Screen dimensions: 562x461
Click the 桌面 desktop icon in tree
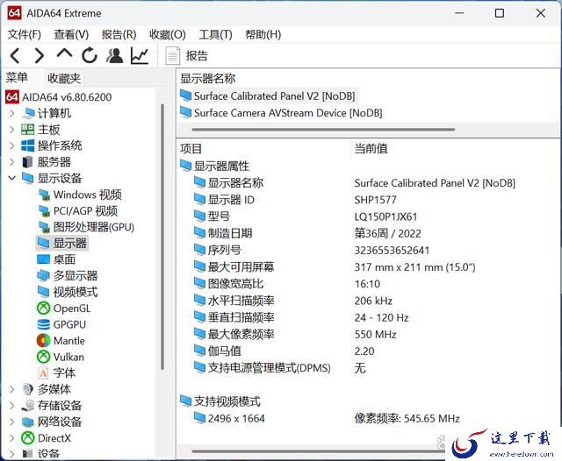(43, 259)
